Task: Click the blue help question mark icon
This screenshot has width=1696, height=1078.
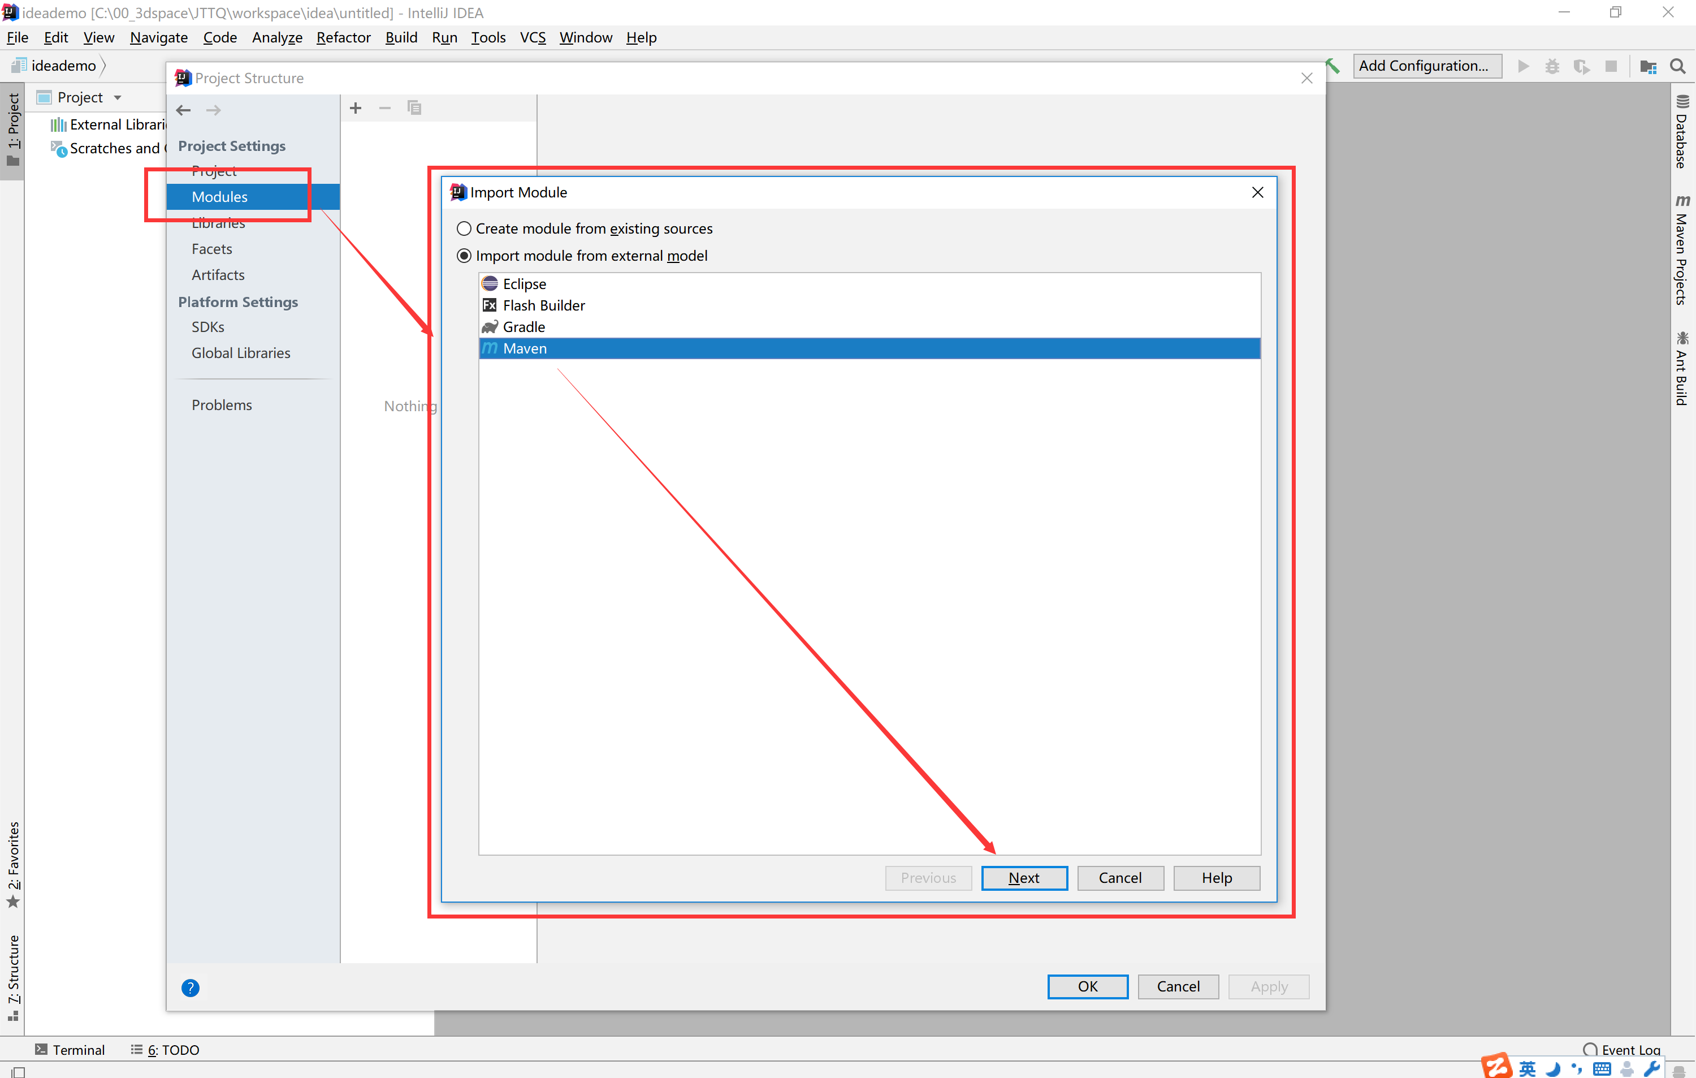Action: 190,987
